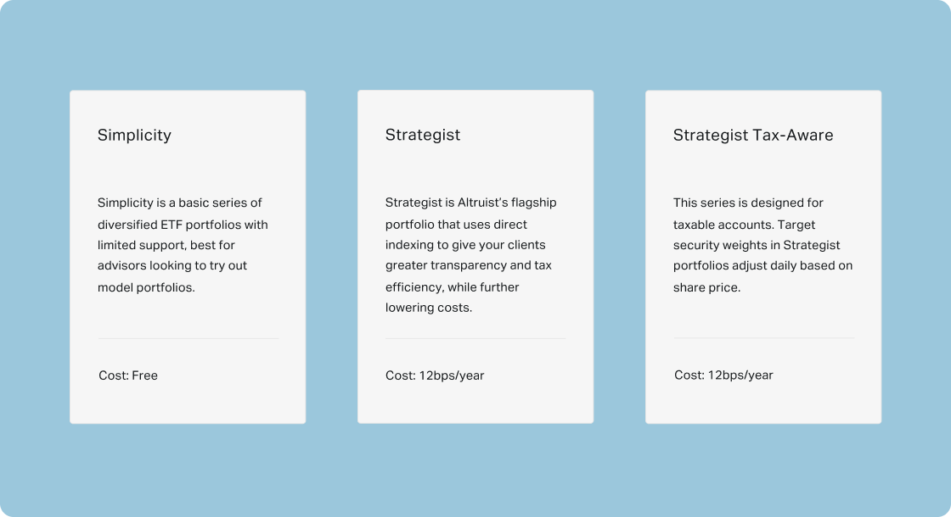Open the Strategist card heading
The image size is (951, 517).
[x=423, y=135]
